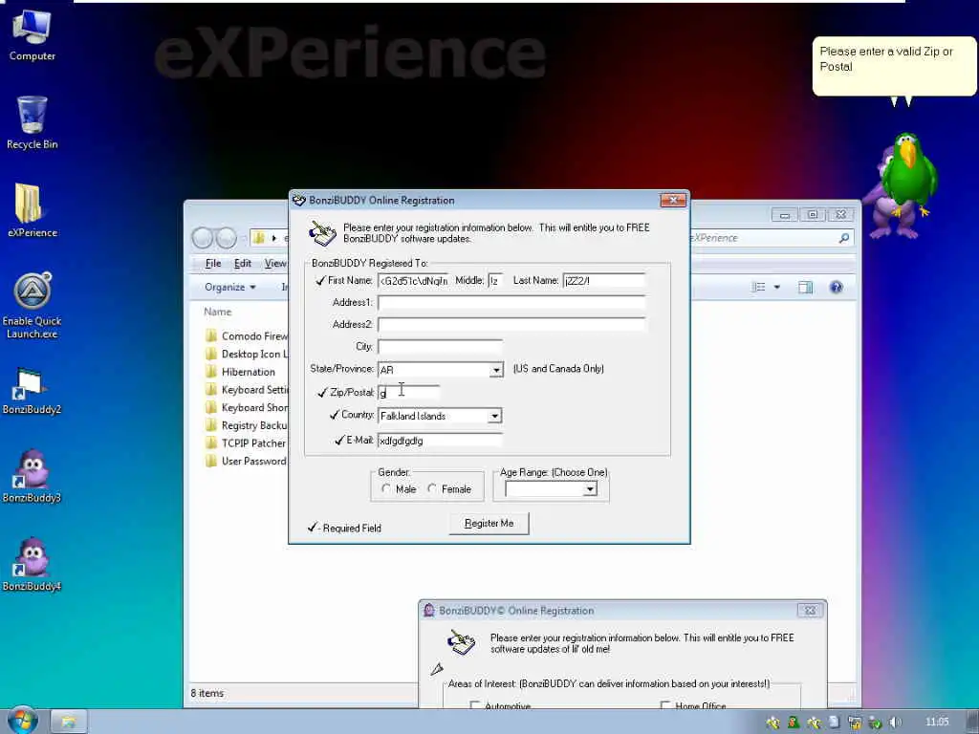Viewport: 979px width, 734px height.
Task: Close the front BonziBUDDY Online Registration dialog
Action: pyautogui.click(x=673, y=200)
